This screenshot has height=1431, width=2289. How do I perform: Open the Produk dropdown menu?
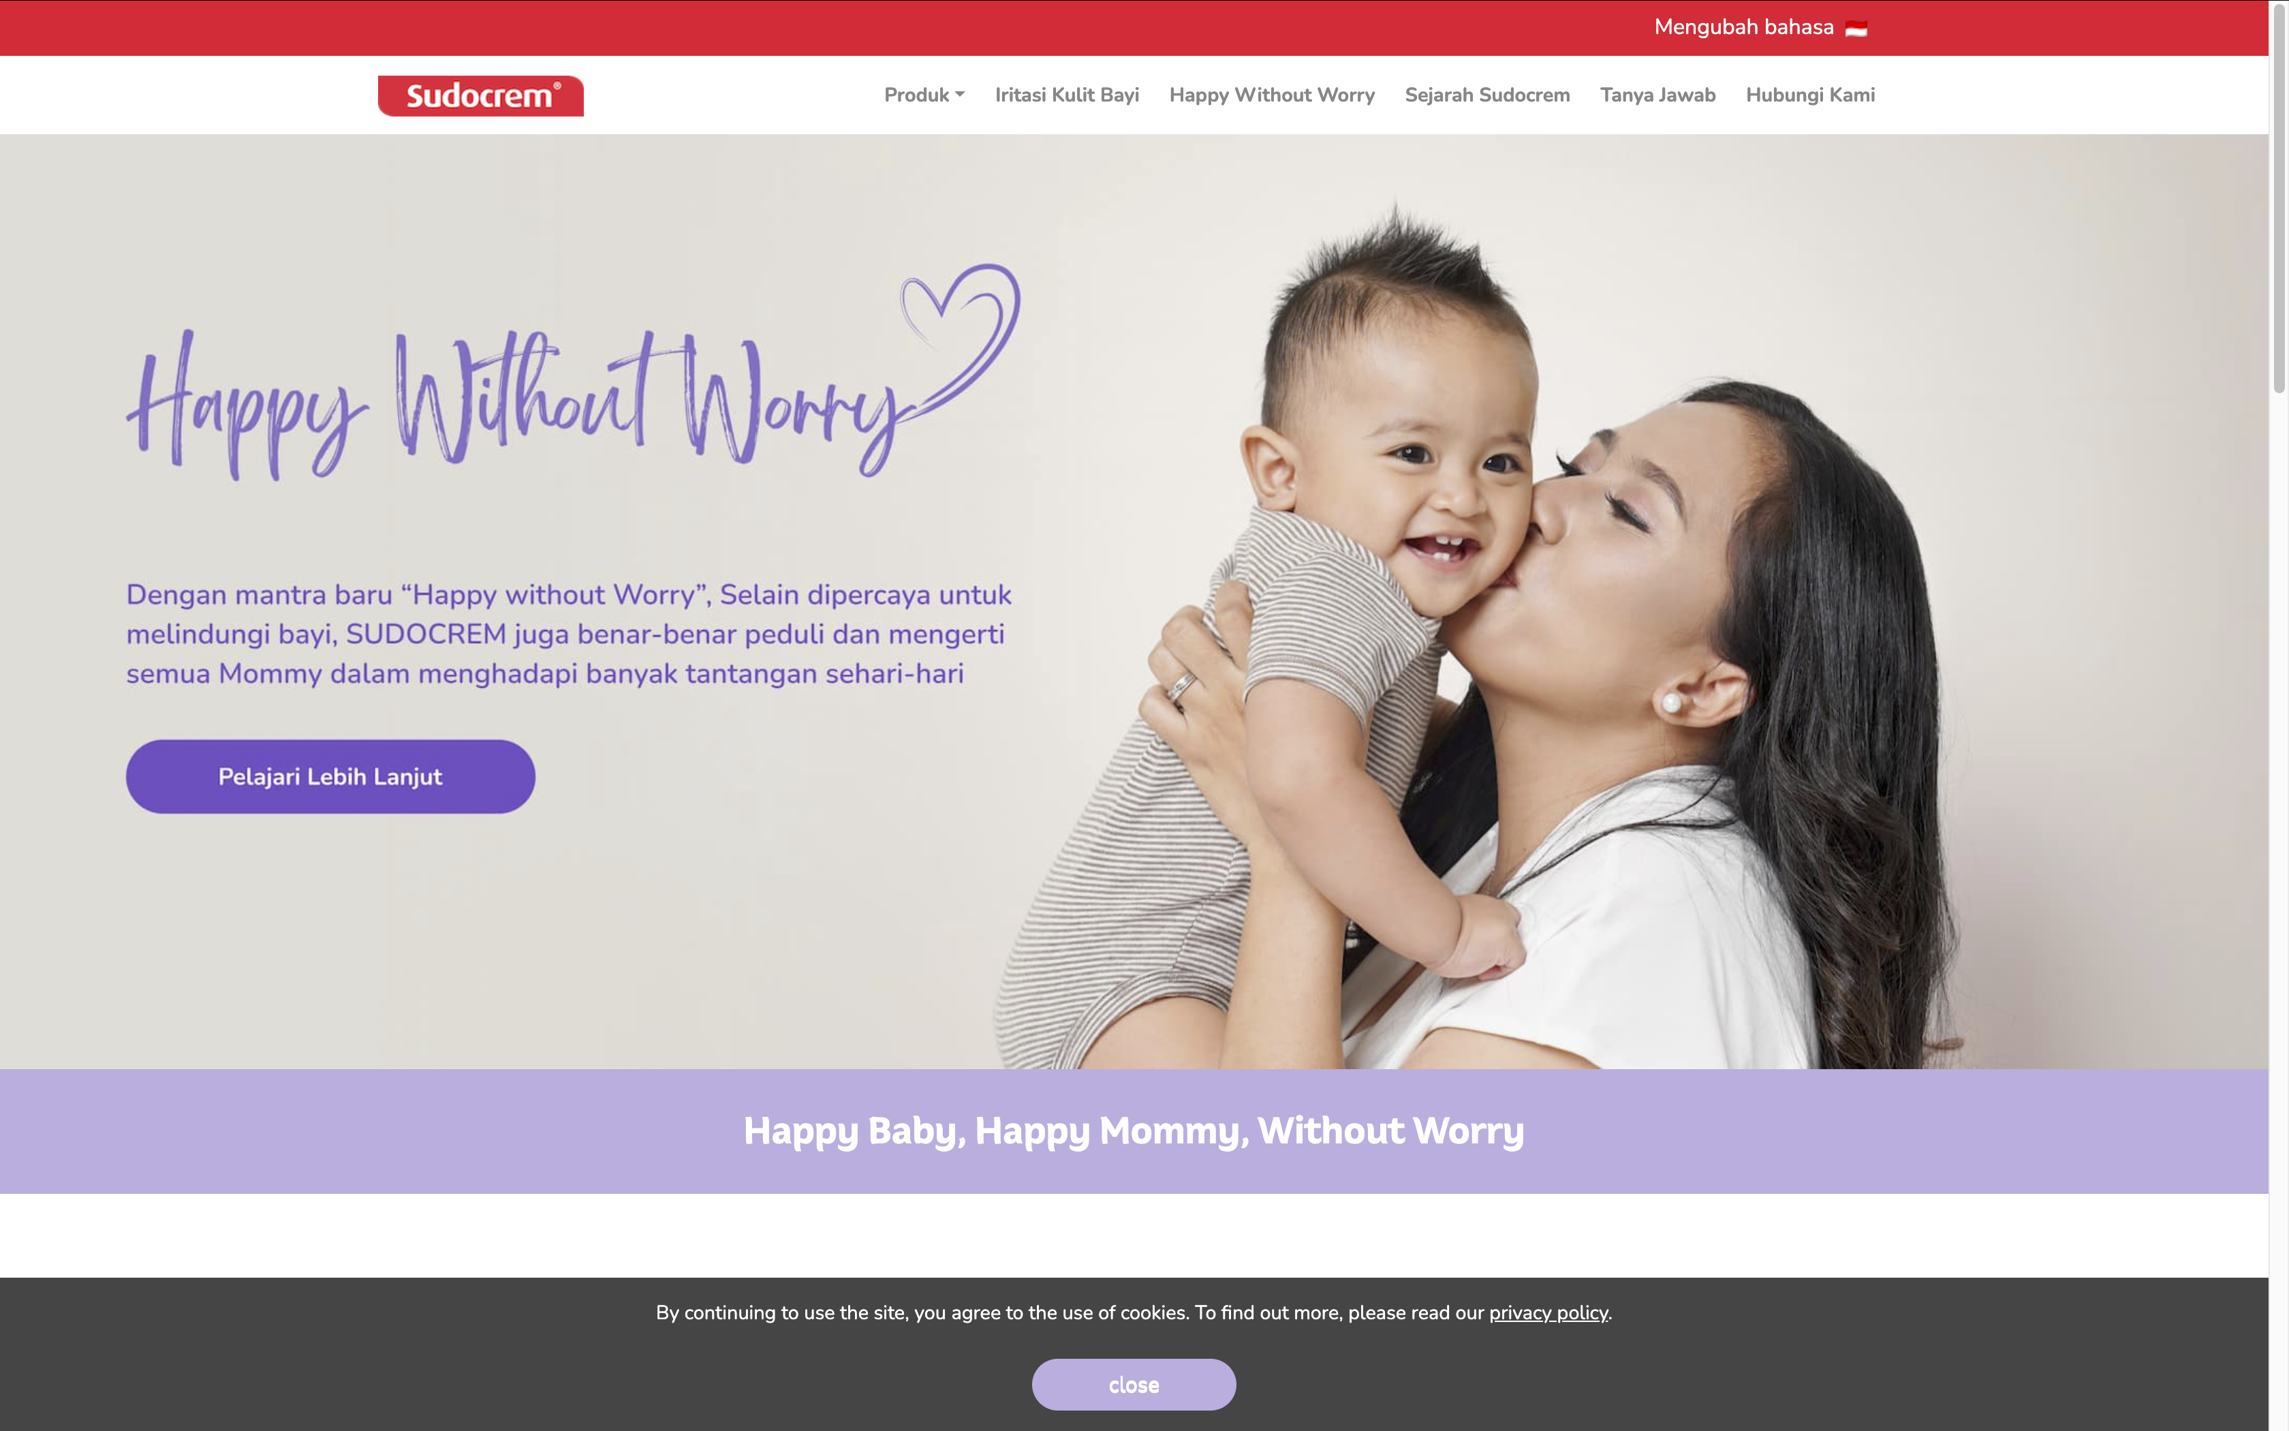click(924, 95)
